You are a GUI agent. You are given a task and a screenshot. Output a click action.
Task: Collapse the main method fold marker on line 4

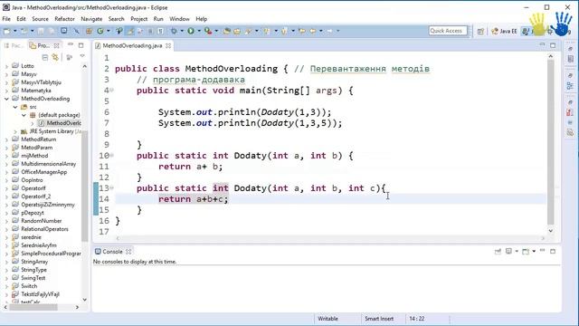point(111,91)
